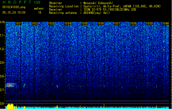Image resolution: width=172 pixels, height=109 pixels.
Task: Click the 1033 time marker
Action: coord(51,23)
